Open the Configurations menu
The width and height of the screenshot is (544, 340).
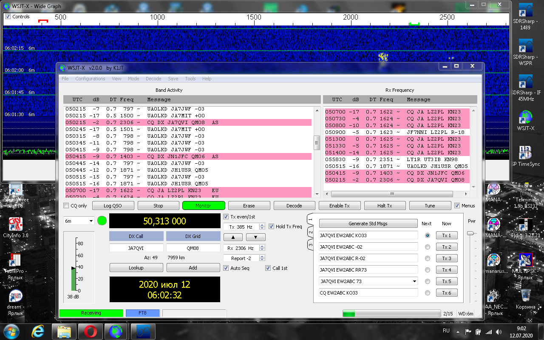(x=90, y=79)
